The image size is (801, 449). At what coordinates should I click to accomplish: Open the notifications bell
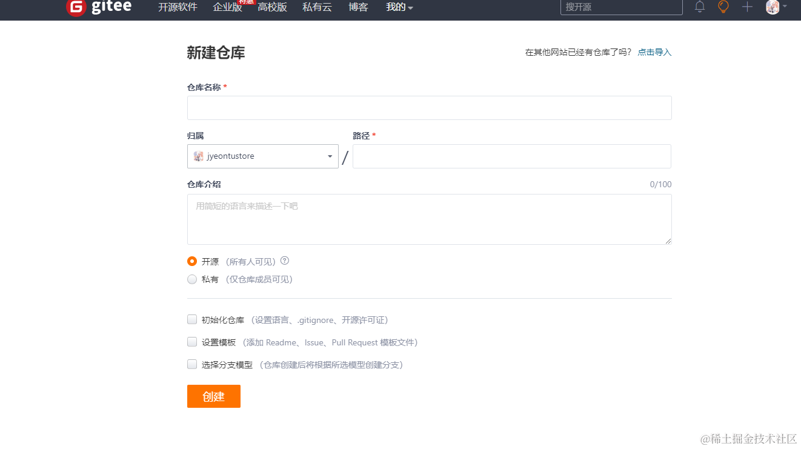point(700,7)
